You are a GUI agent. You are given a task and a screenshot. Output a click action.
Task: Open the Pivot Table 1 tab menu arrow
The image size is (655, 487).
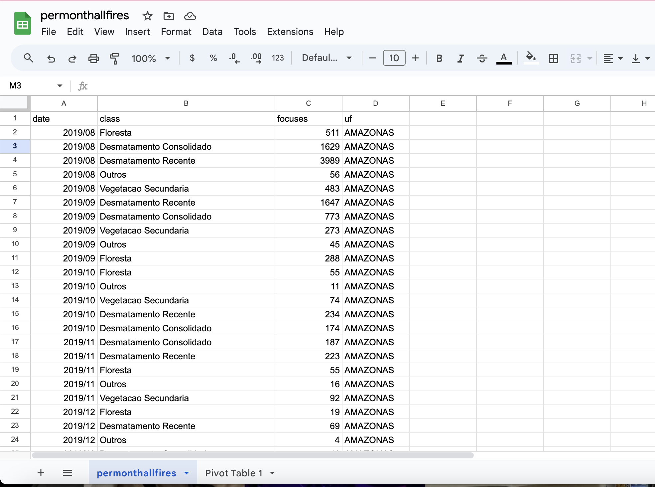pyautogui.click(x=272, y=473)
